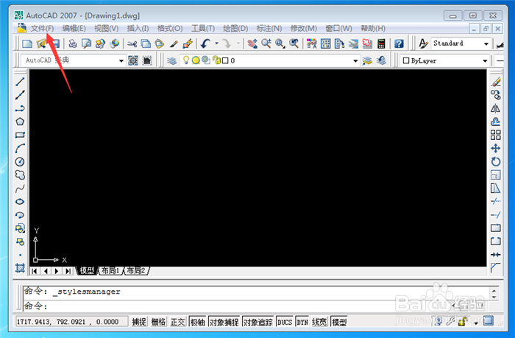Switch to the 模型 model tab
The image size is (515, 338).
pyautogui.click(x=87, y=270)
